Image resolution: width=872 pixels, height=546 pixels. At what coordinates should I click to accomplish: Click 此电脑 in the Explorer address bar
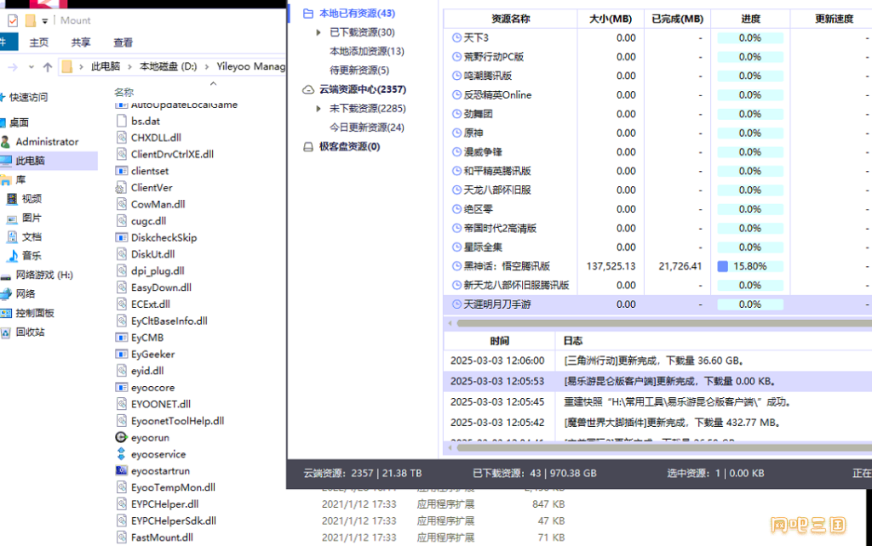(106, 66)
